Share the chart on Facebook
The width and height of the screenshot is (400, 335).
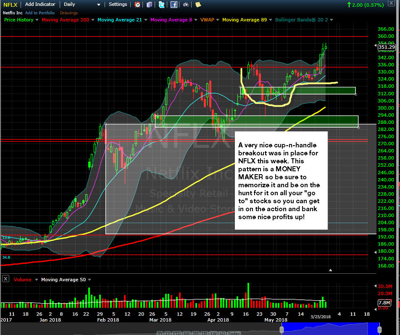tap(174, 5)
